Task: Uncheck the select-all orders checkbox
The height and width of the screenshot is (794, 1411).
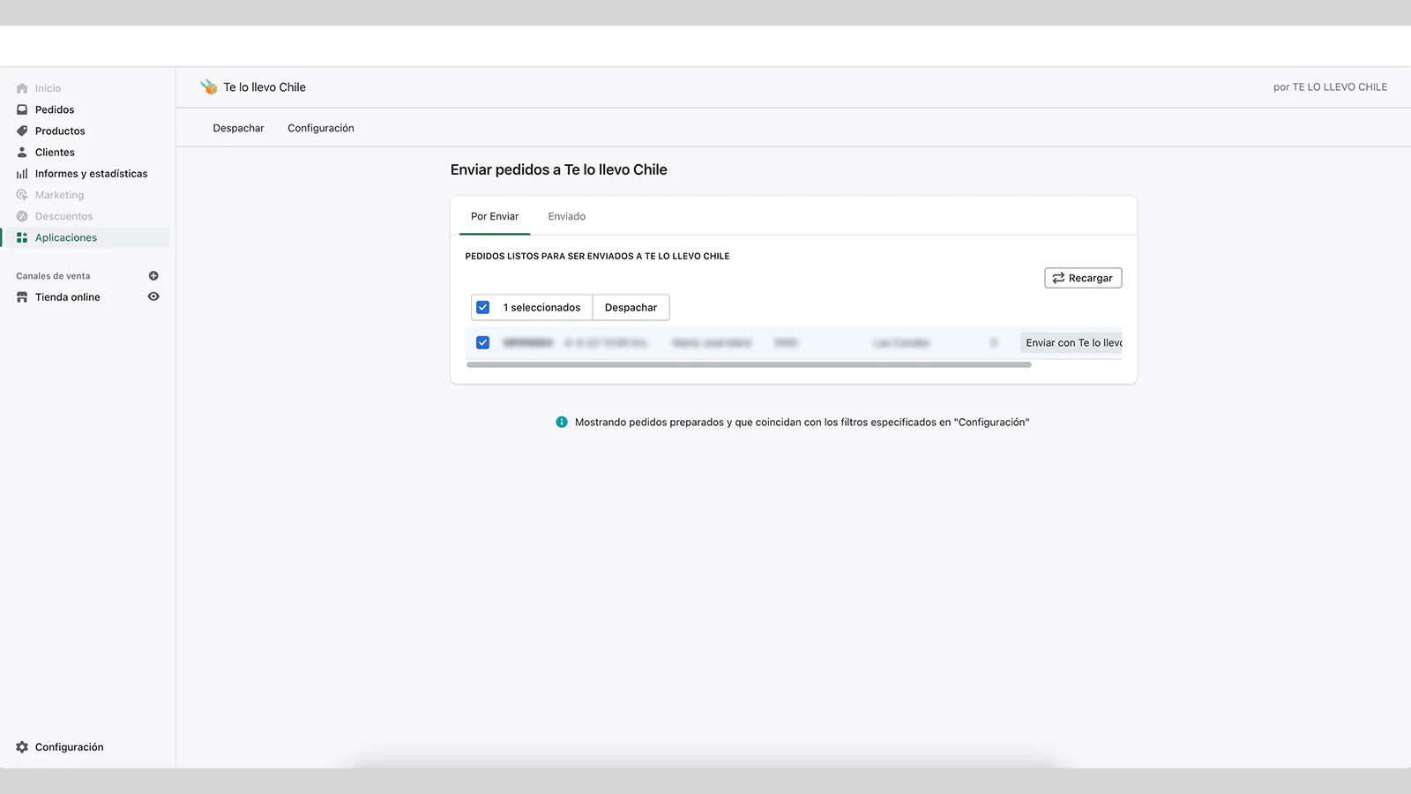Action: coord(483,308)
